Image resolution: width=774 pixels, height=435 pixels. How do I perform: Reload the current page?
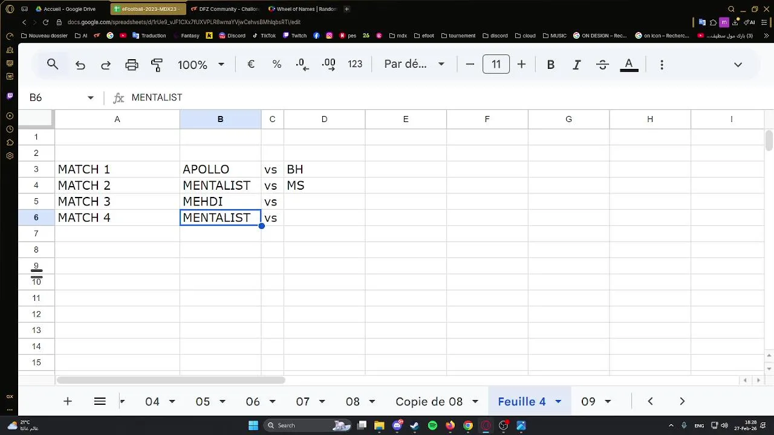(x=45, y=22)
